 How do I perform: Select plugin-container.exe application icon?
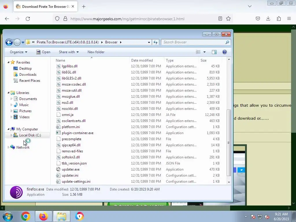[58, 133]
